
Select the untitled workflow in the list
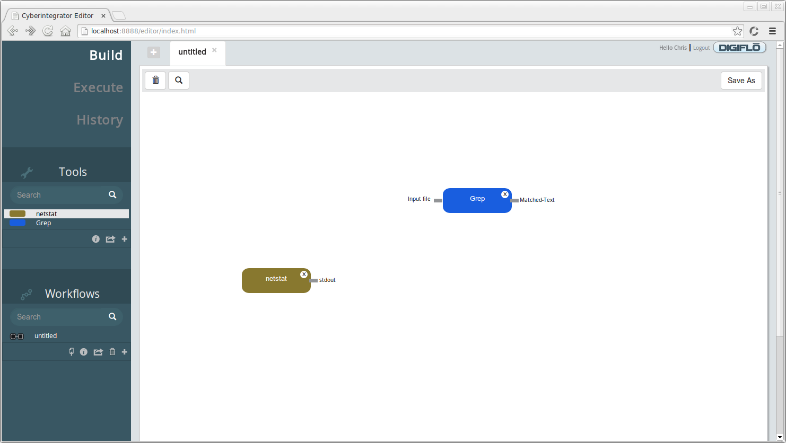[46, 336]
